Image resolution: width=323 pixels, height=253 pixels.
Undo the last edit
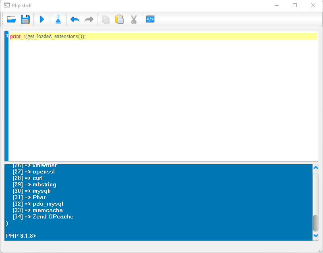(x=75, y=20)
